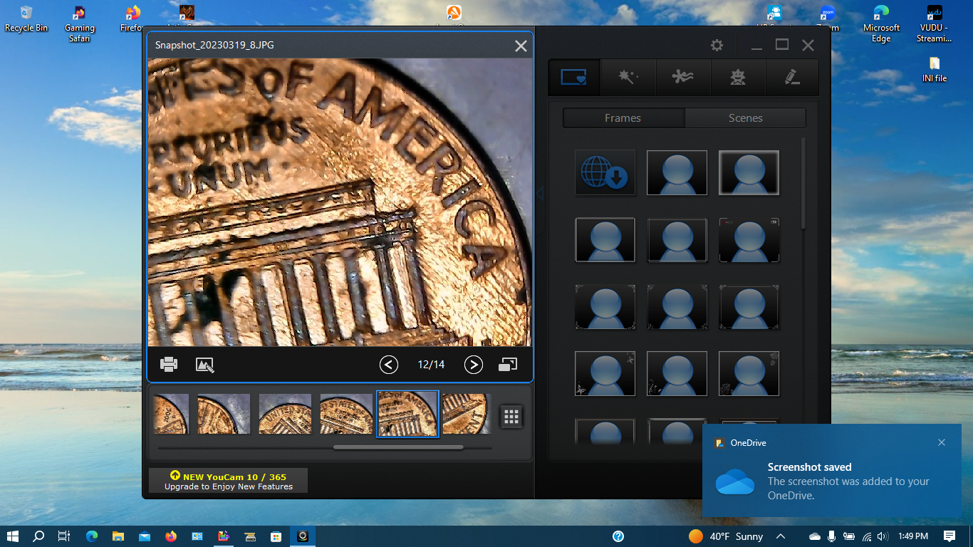Open Task View from the taskbar
973x547 pixels.
pyautogui.click(x=64, y=536)
